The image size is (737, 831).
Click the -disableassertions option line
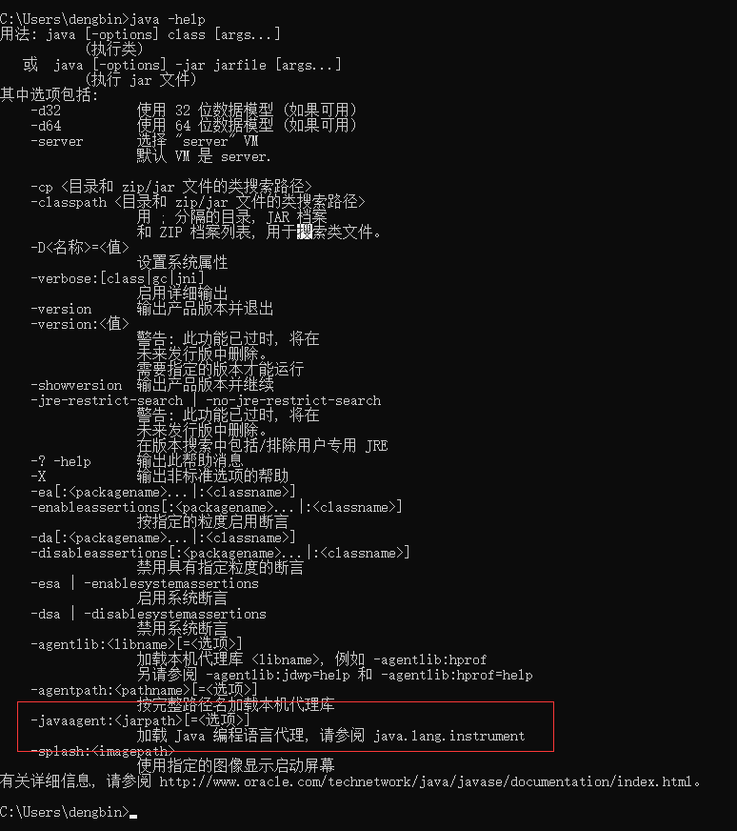pos(220,553)
